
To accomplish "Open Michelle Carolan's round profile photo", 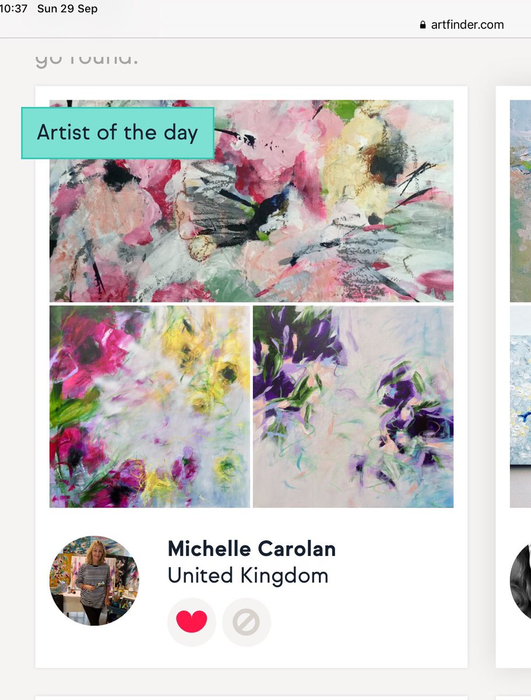I will (94, 581).
